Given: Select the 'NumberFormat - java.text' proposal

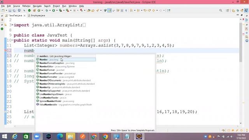Looking at the screenshot, I should 66,70.
